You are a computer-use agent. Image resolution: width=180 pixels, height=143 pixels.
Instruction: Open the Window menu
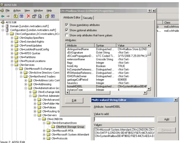coord(38,10)
